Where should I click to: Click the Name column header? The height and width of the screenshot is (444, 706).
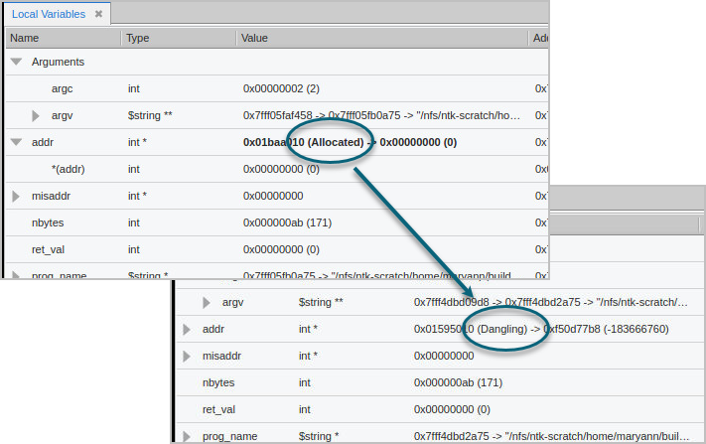tap(24, 38)
